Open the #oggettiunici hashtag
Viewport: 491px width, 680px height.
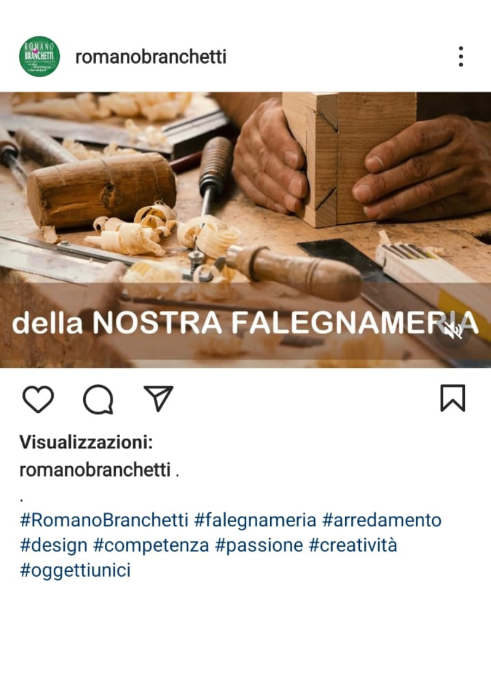(75, 571)
